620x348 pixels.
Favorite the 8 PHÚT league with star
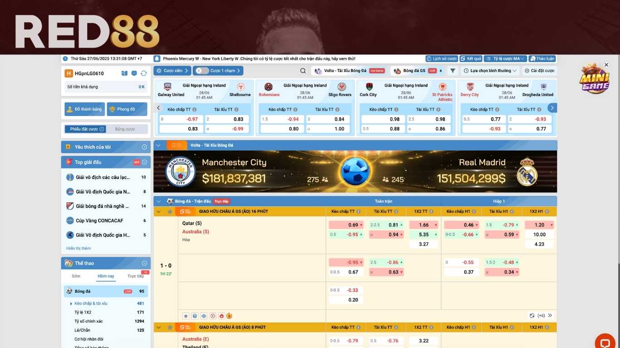point(170,327)
